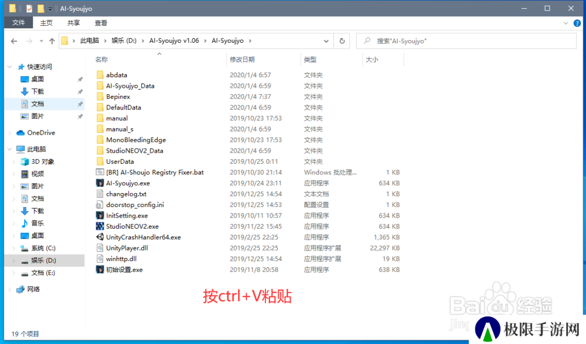Navigate to AI-Syoujyo v1.06 breadcrumb
Image resolution: width=586 pixels, height=344 pixels.
[174, 41]
